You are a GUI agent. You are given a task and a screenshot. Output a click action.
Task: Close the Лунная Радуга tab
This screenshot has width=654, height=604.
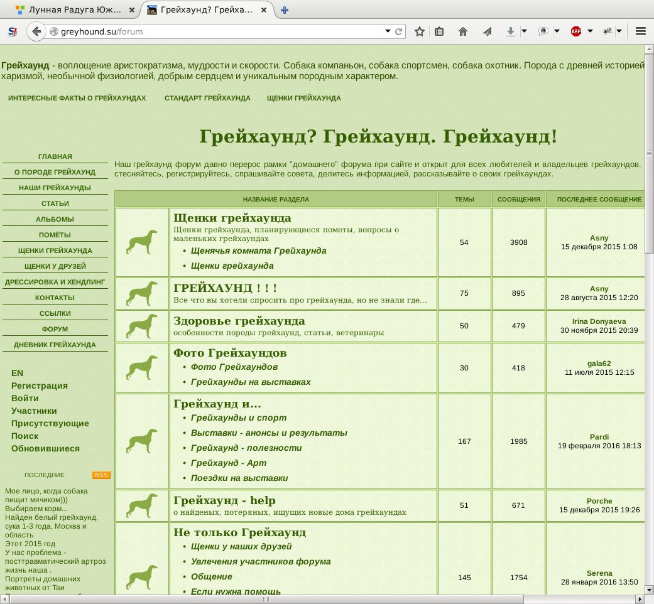[132, 10]
